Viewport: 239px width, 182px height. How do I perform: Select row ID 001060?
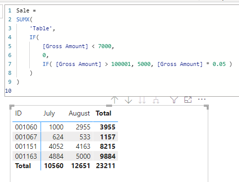pos(26,127)
